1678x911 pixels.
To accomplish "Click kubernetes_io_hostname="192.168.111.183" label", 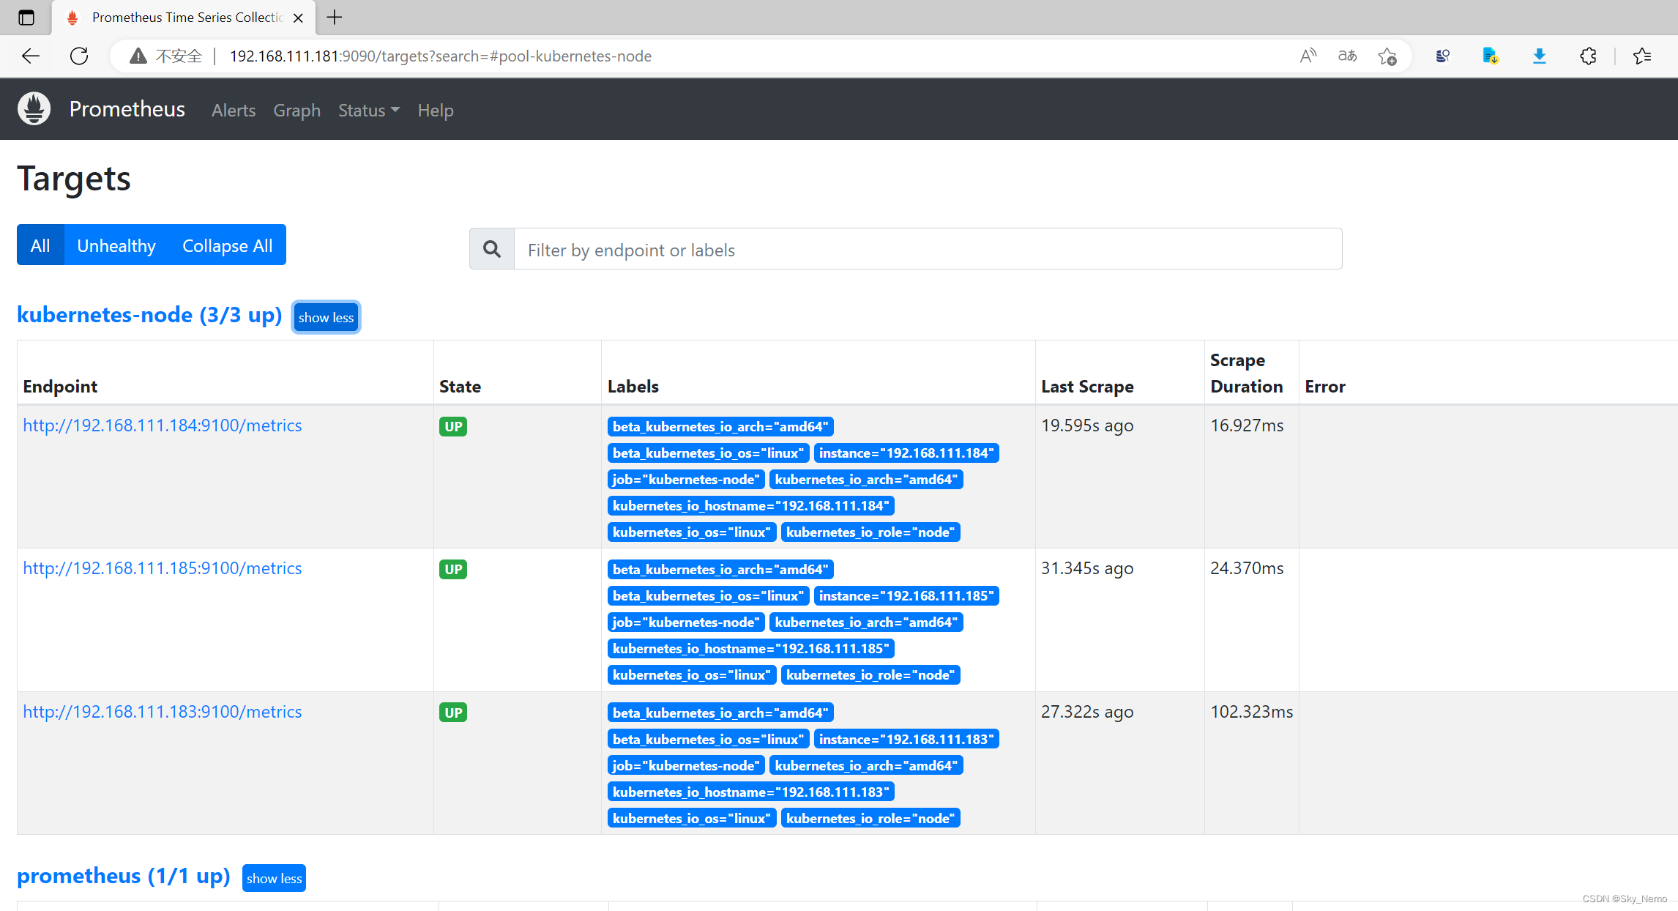I will click(x=751, y=792).
